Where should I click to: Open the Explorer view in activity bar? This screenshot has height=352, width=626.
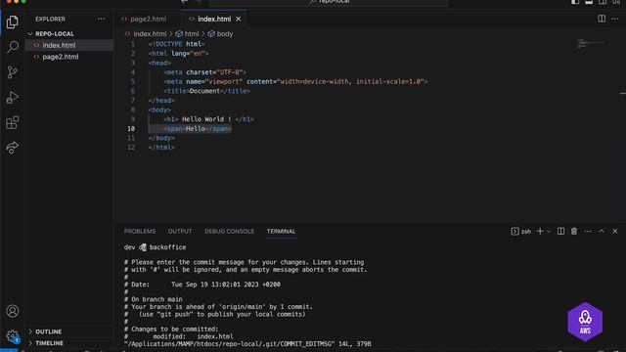13,22
